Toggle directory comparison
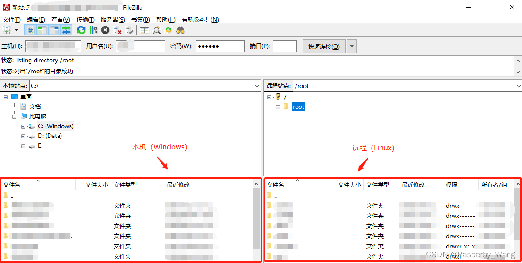This screenshot has width=522, height=263. point(157,30)
